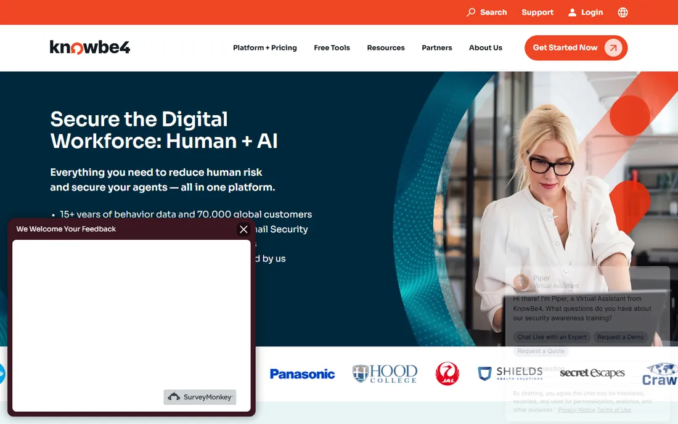The width and height of the screenshot is (678, 424).
Task: Click the JAL airline logo
Action: coord(447,373)
